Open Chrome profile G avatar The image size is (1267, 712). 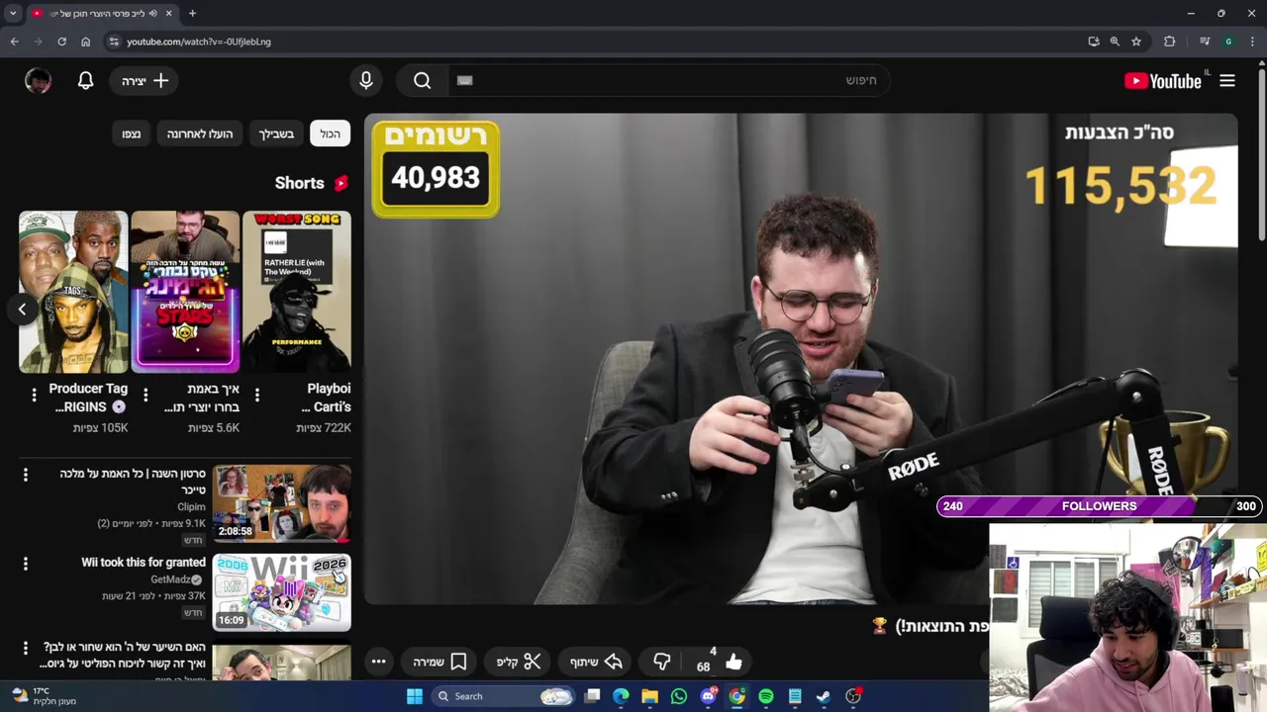[1228, 42]
